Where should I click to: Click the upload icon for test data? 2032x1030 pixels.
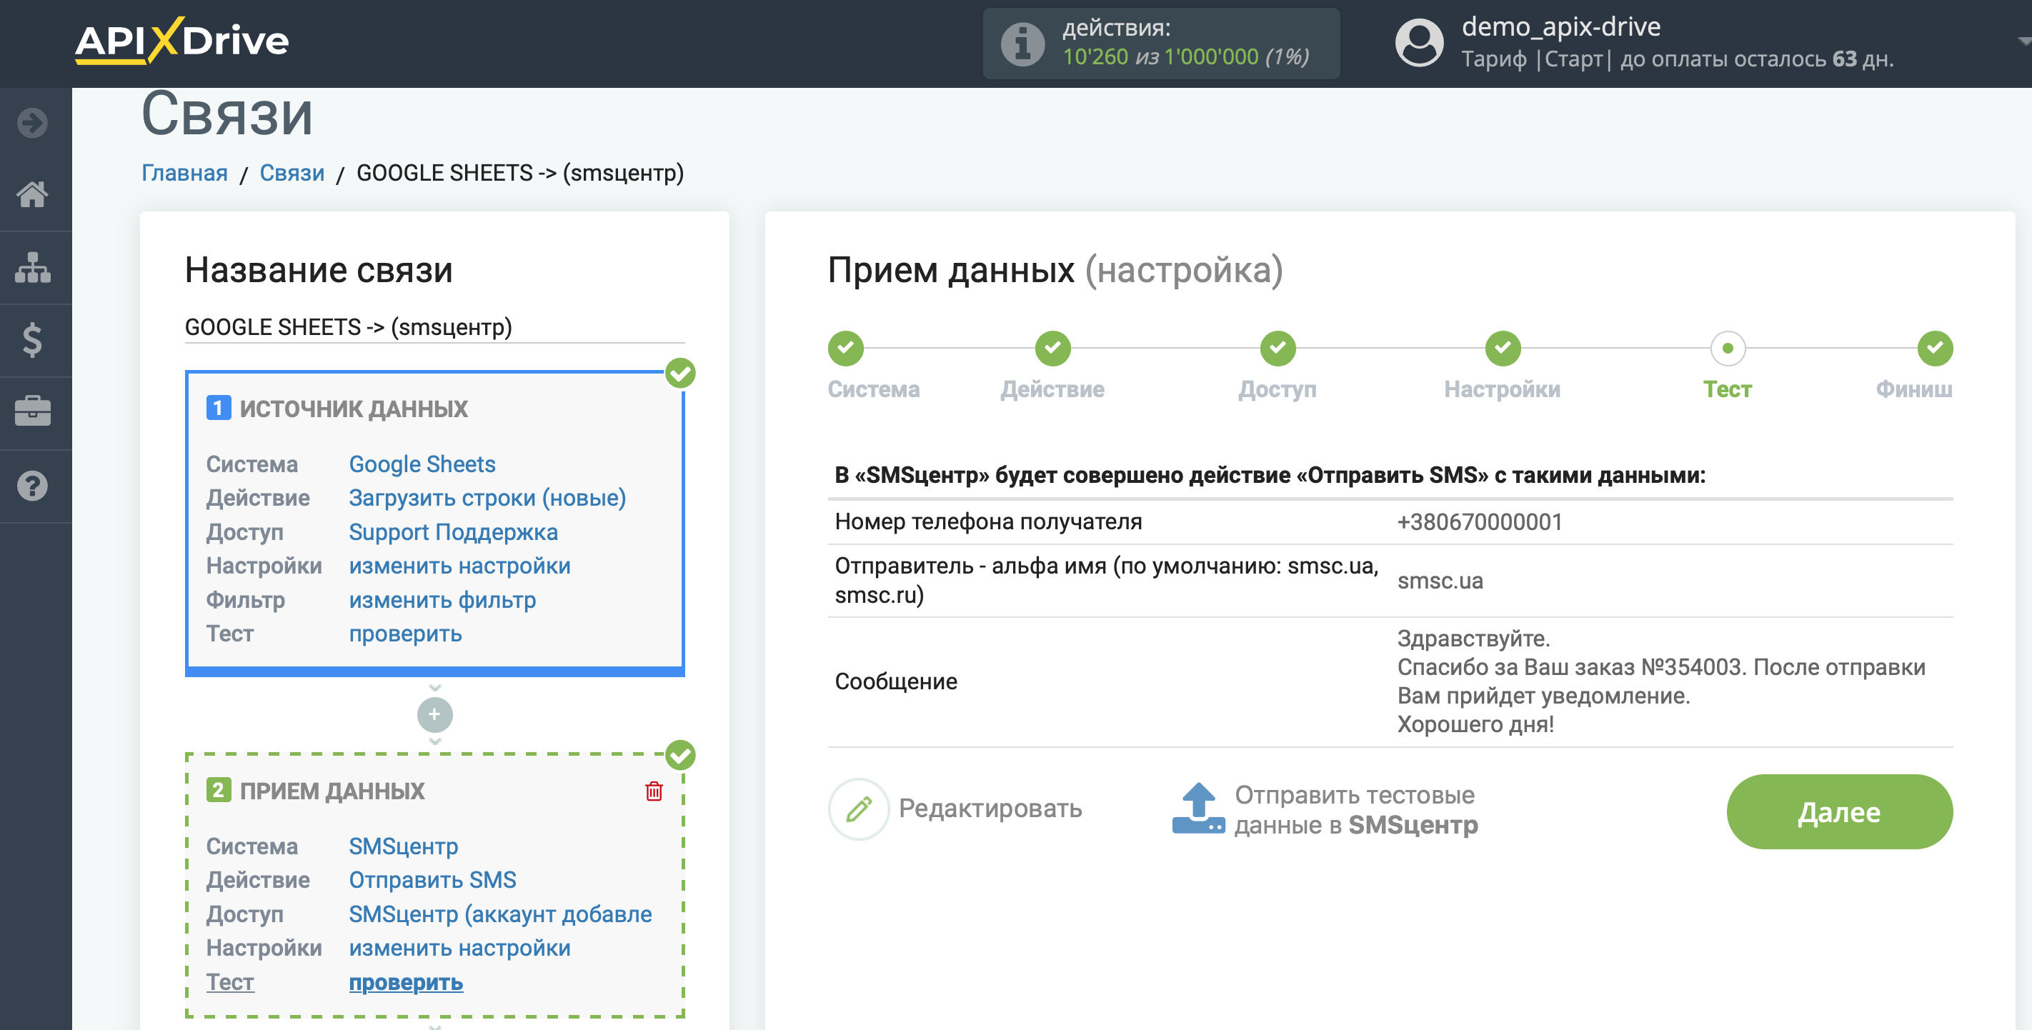pyautogui.click(x=1198, y=809)
